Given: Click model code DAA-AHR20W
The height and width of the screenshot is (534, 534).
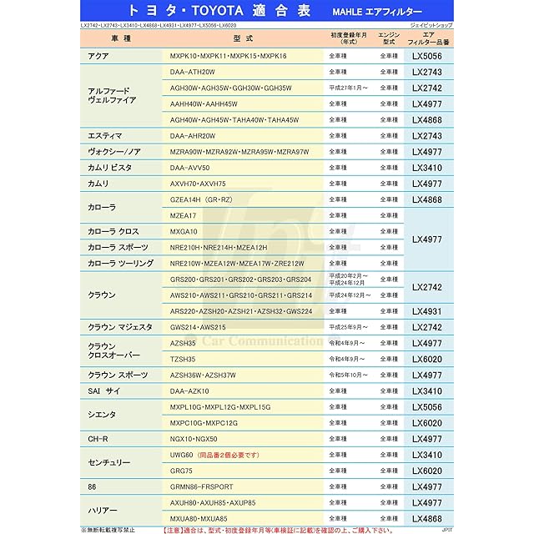Looking at the screenshot, I should click(193, 136).
